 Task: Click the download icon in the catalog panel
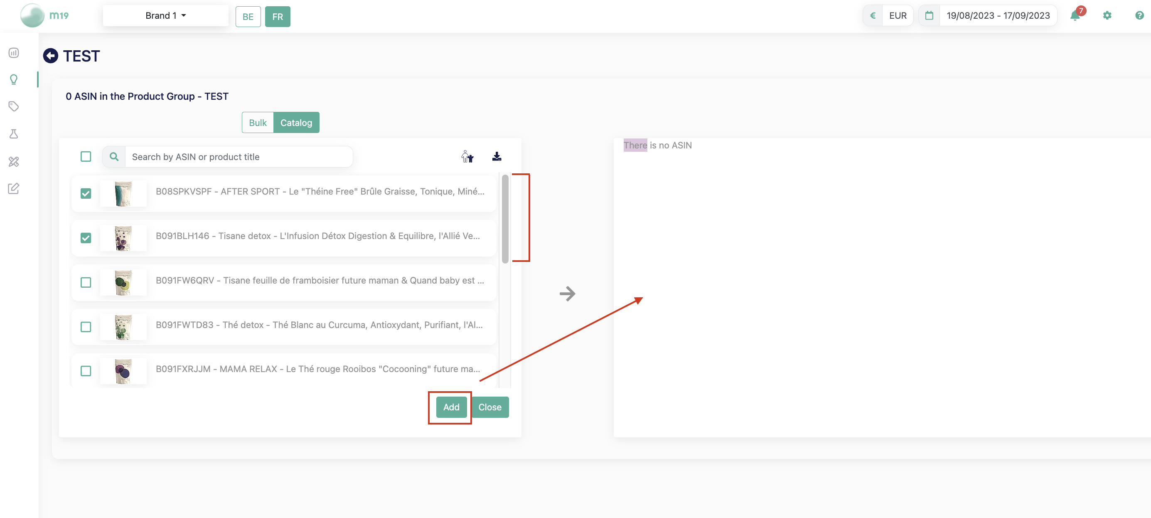tap(497, 156)
